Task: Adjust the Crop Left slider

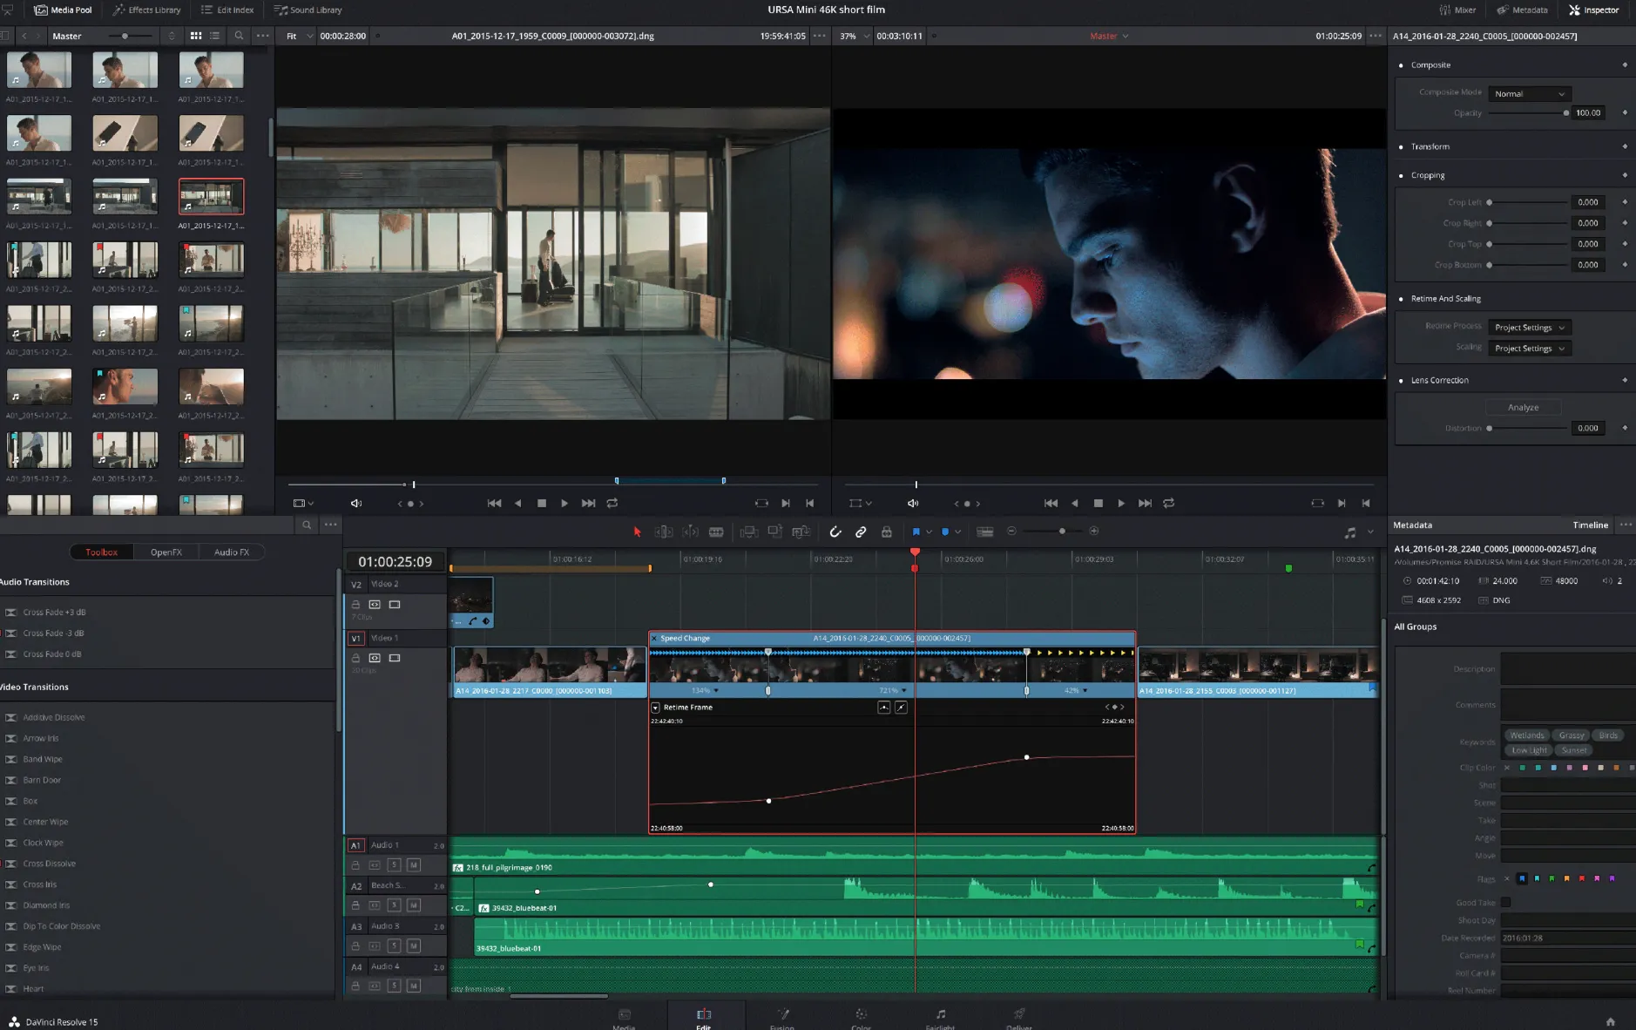Action: tap(1528, 202)
